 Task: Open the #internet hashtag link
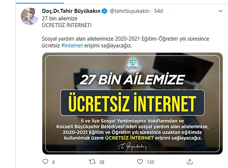click(x=72, y=46)
